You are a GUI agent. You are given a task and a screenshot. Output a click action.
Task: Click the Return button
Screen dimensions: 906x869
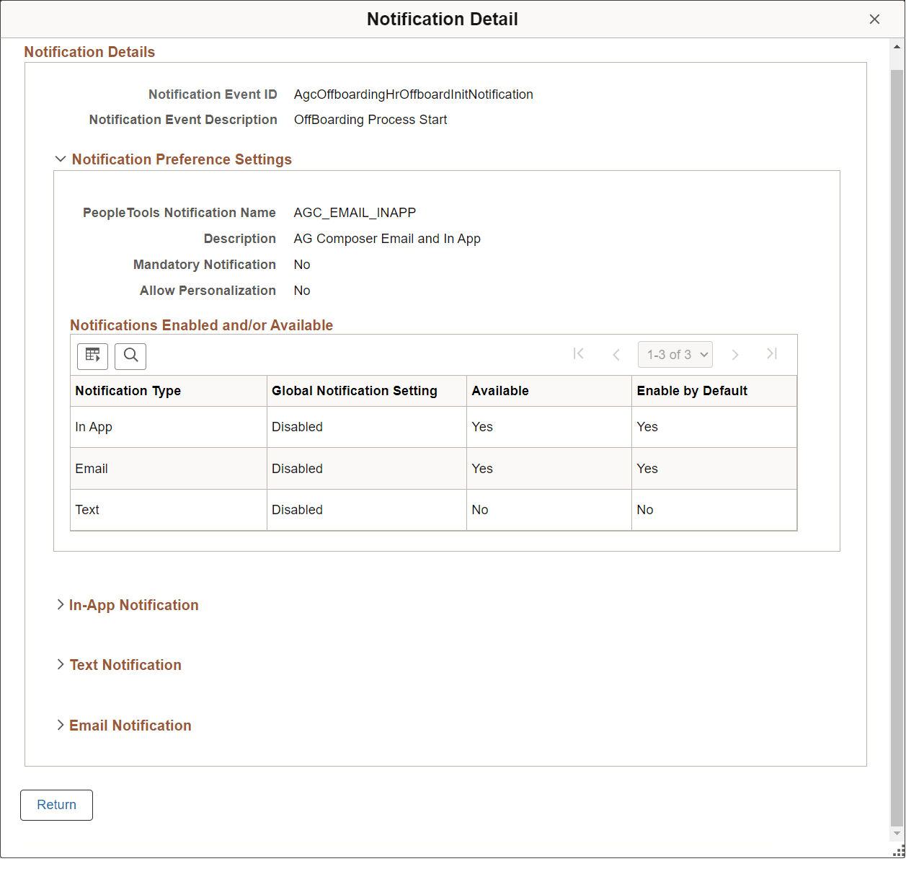point(56,805)
